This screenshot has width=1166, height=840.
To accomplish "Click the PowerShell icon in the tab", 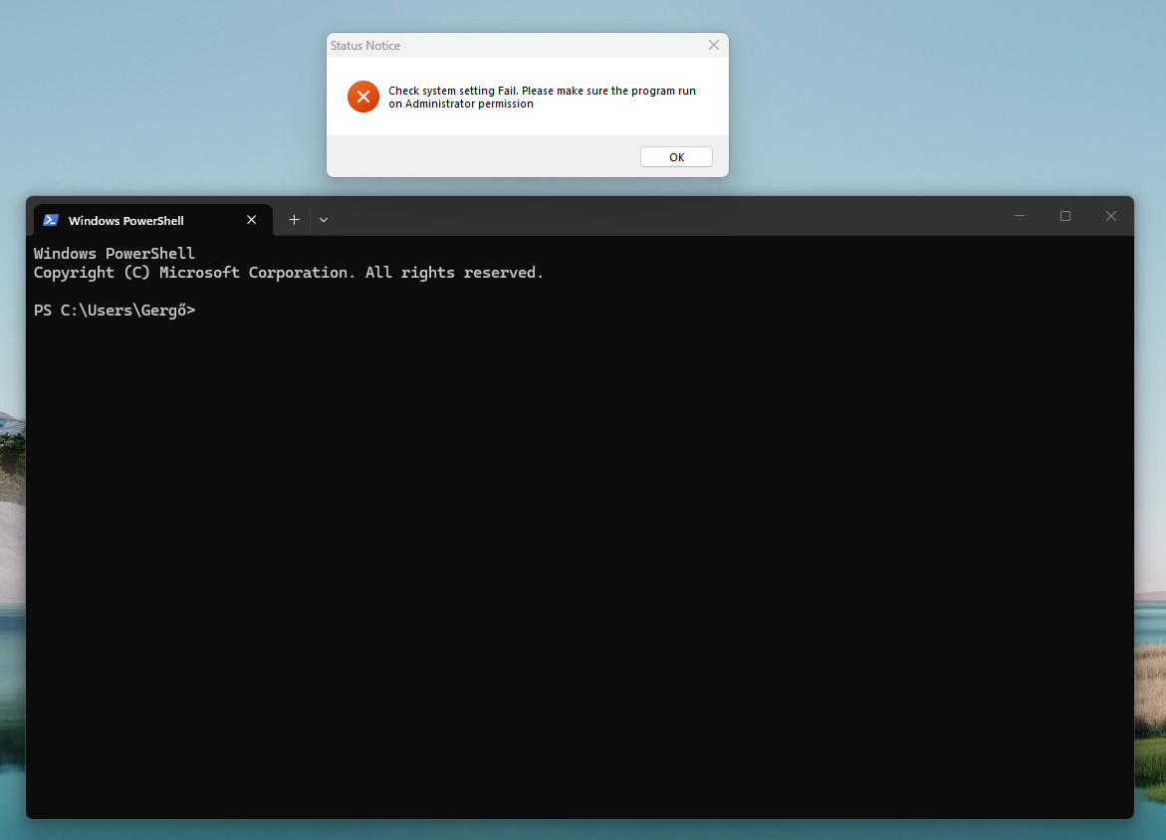I will [51, 220].
